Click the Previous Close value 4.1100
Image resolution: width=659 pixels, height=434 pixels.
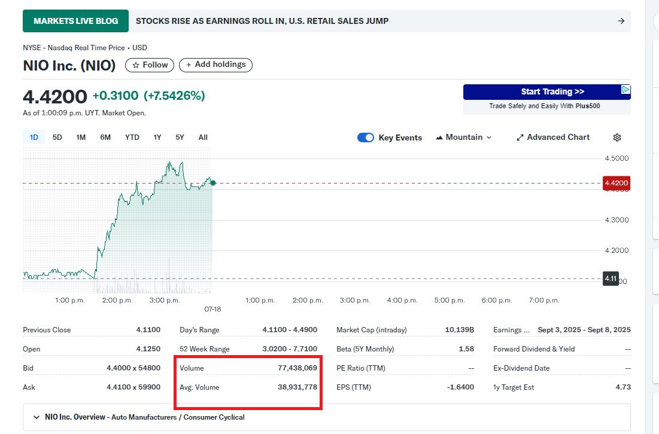(148, 330)
